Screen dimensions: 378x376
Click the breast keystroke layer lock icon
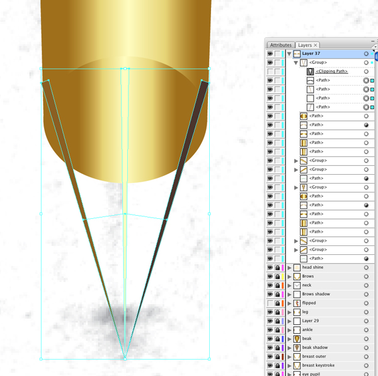click(x=277, y=366)
